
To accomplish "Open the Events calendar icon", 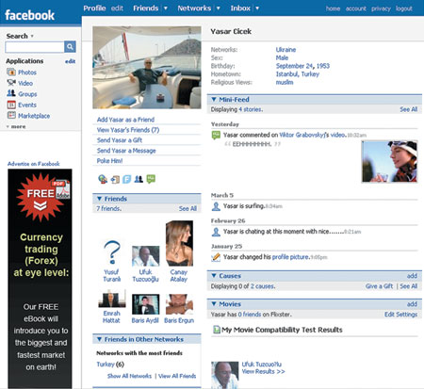I will tap(11, 105).
